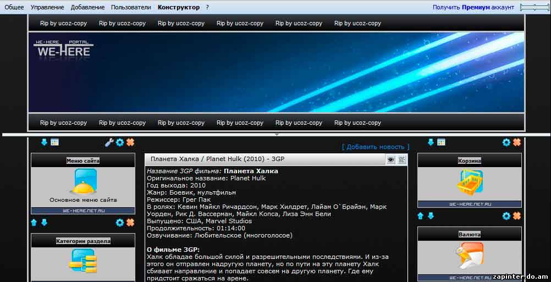The width and height of the screenshot is (551, 282).
Task: Click the Добавить новость link
Action: (x=376, y=147)
